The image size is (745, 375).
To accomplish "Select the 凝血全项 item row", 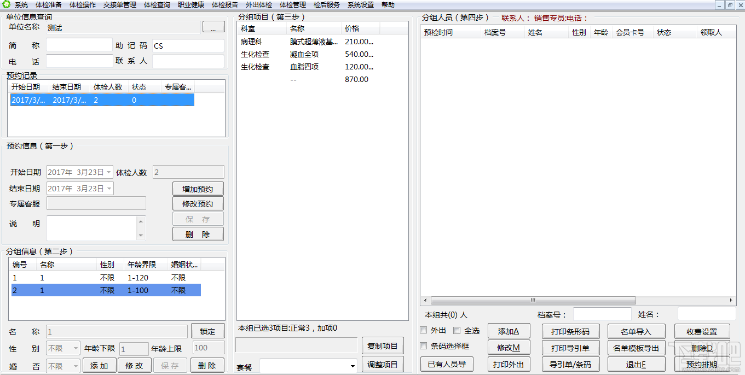I will 308,54.
